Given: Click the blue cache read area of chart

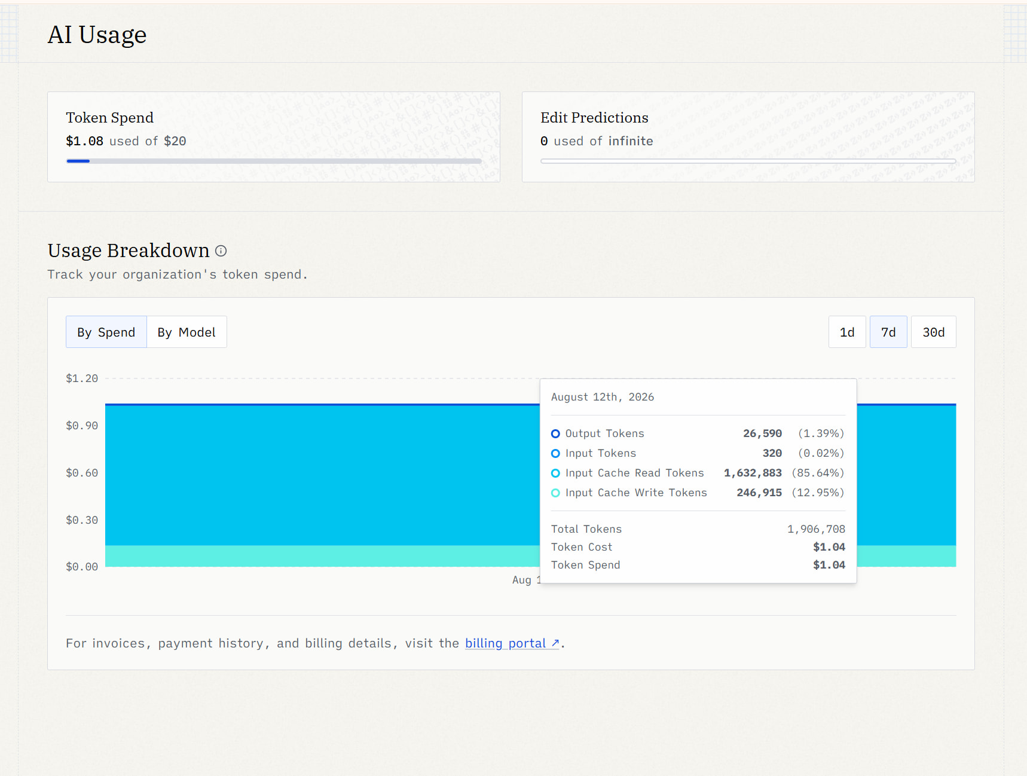Looking at the screenshot, I should (x=323, y=475).
